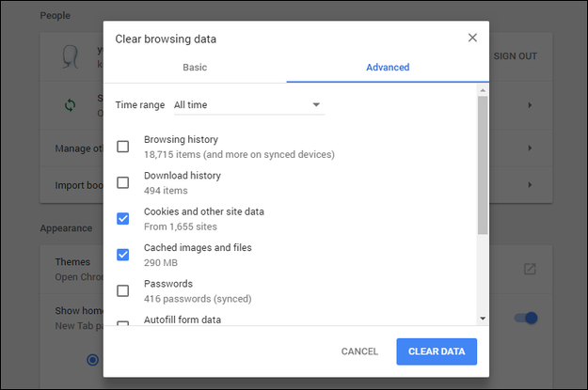The image size is (588, 390).
Task: Check the Browsing history checkbox
Action: tap(123, 147)
